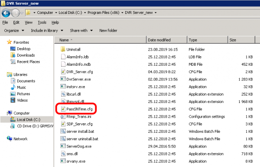260x167 pixels.
Task: Open Include in library dropdown
Action: [x=47, y=31]
